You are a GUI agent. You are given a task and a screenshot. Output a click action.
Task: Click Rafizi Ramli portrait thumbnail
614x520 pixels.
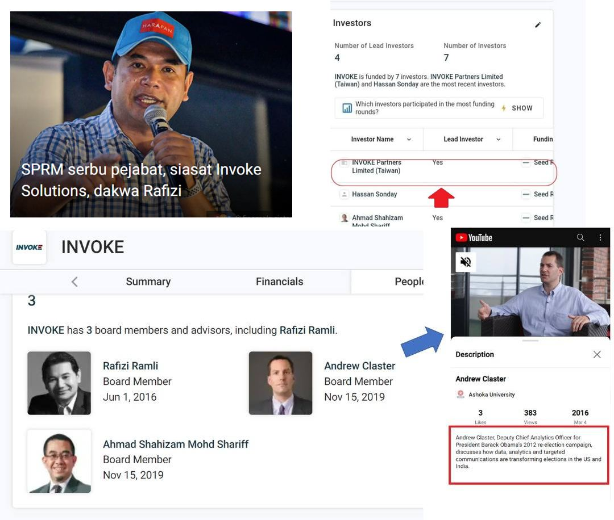pyautogui.click(x=59, y=383)
